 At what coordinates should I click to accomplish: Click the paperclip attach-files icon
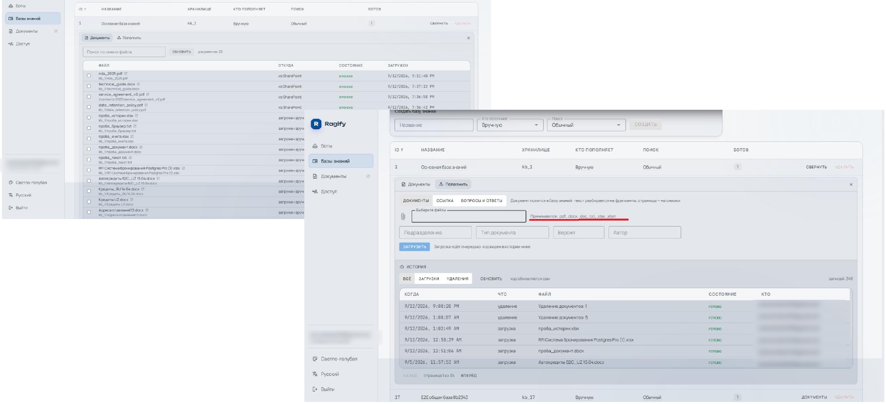tap(403, 217)
